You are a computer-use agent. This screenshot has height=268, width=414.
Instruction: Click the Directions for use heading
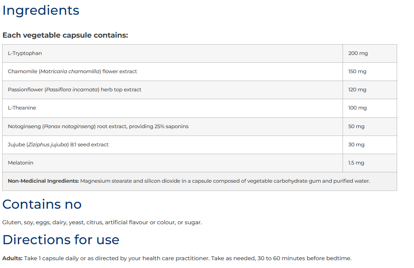pos(61,240)
